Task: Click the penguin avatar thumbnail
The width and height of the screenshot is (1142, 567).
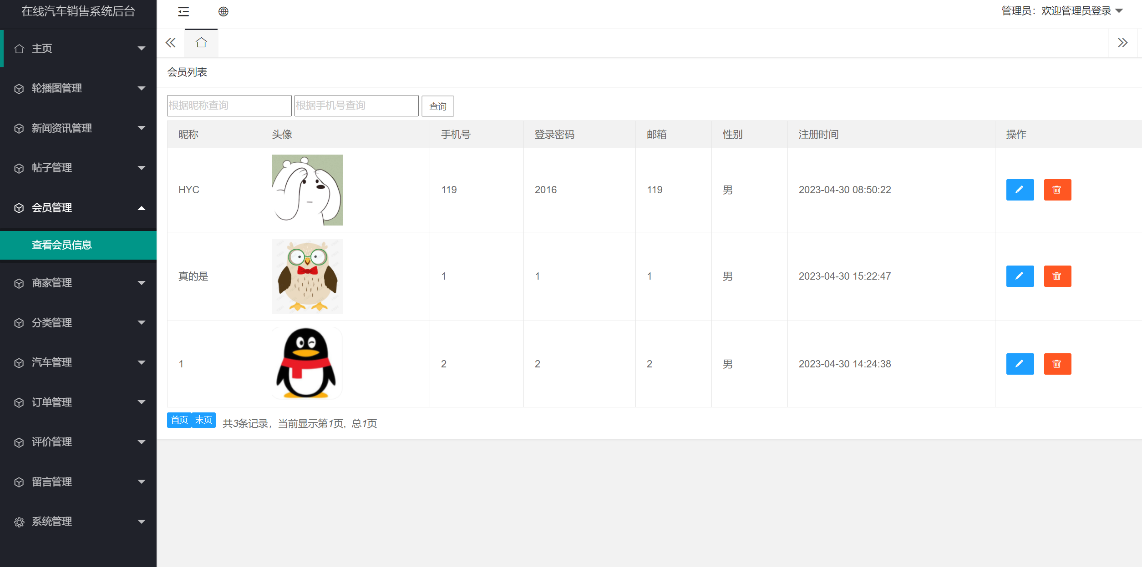Action: tap(307, 363)
